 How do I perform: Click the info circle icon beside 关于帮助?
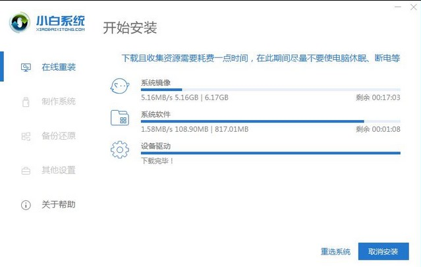pos(26,205)
